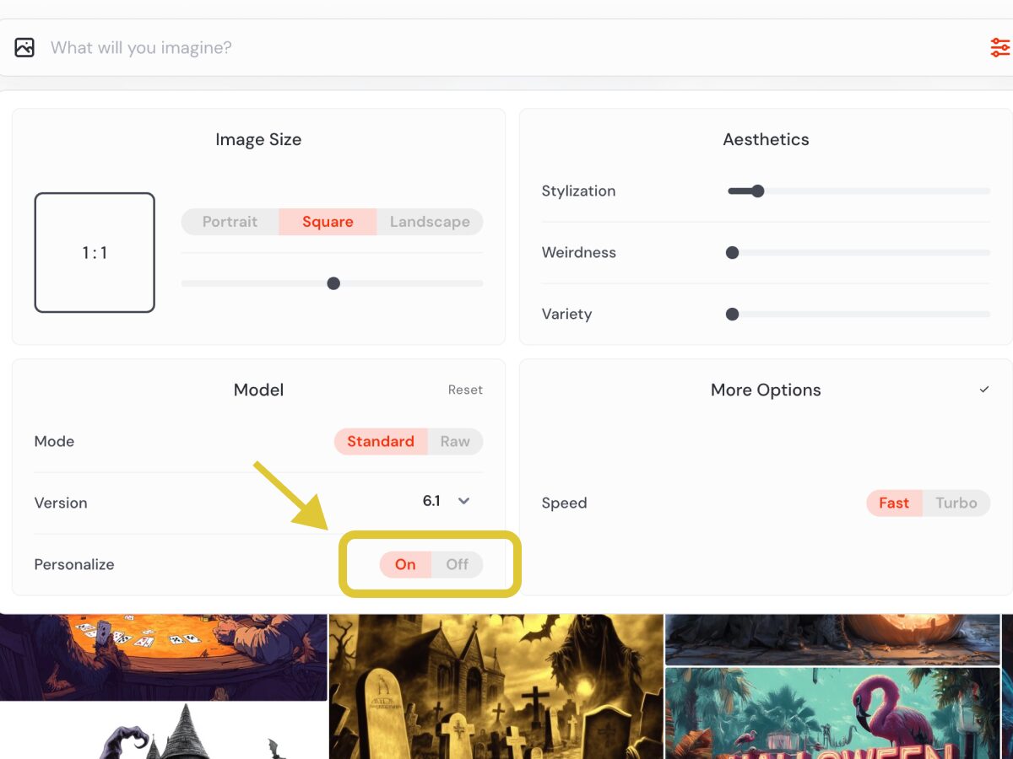Select the Landscape image size tab

pyautogui.click(x=430, y=222)
